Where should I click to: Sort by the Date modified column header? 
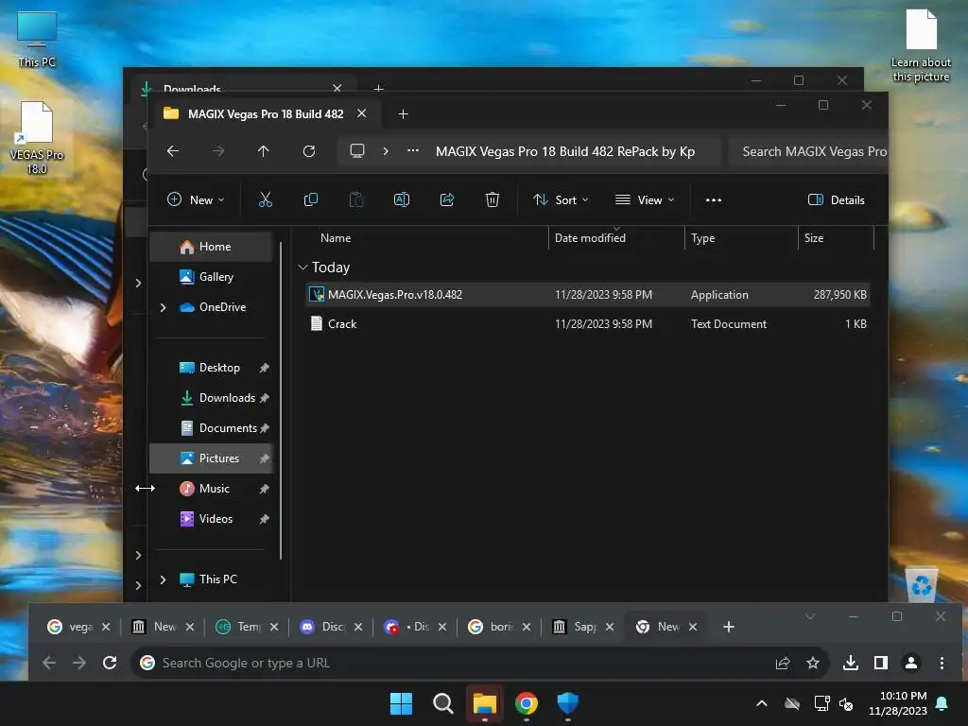590,238
